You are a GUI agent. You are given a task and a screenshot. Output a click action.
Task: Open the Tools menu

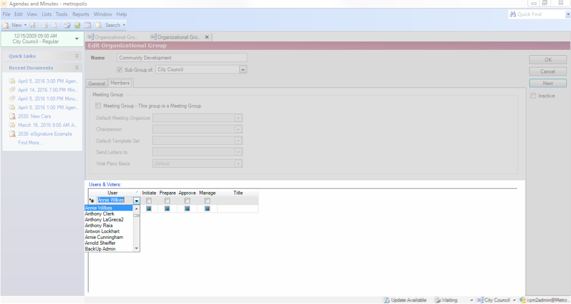(x=62, y=14)
